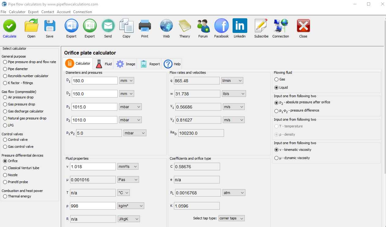386x227 pixels.
Task: Select p1-p2 pressure difference input option
Action: (276, 111)
